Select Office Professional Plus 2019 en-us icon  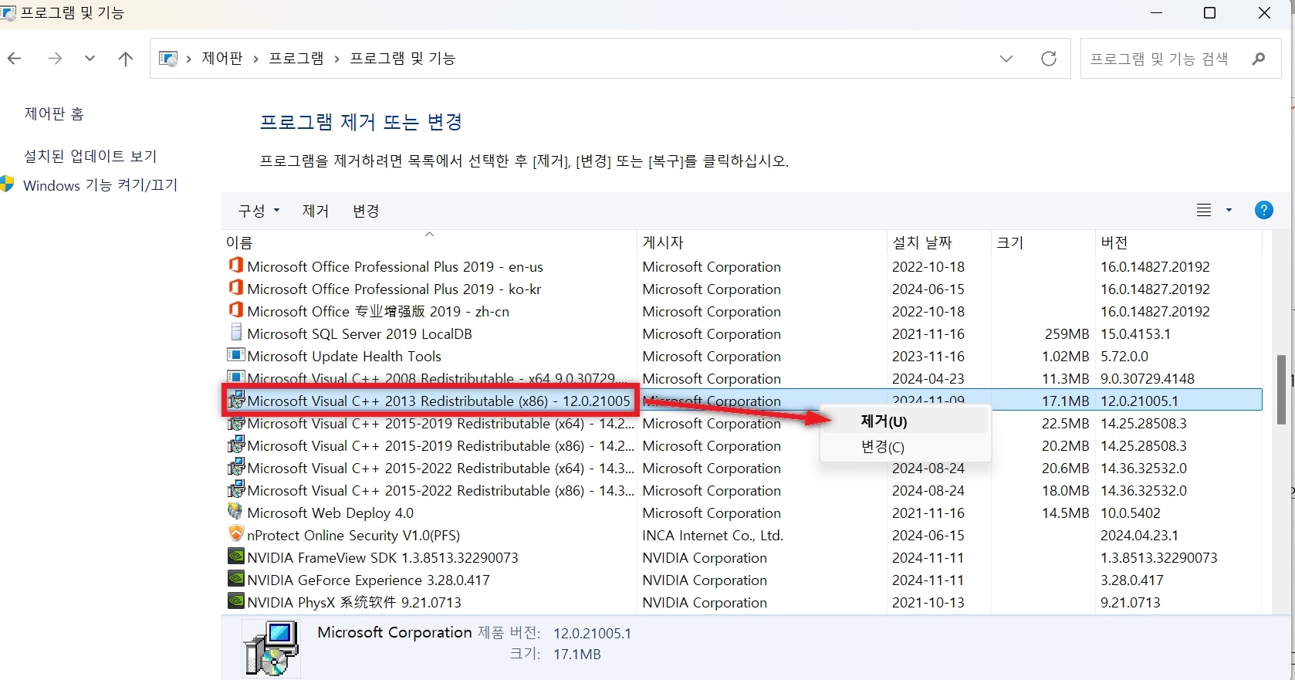pyautogui.click(x=236, y=265)
